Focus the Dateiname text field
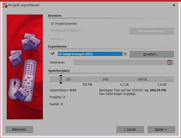 coord(120,62)
